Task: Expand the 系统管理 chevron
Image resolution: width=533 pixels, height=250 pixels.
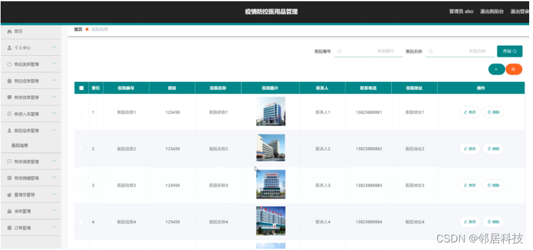Action: pos(55,211)
